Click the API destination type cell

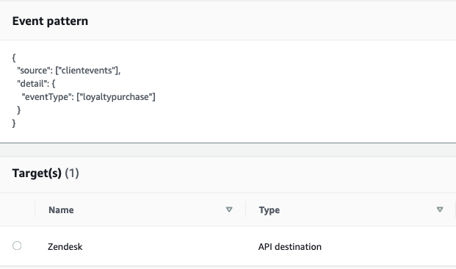(290, 247)
